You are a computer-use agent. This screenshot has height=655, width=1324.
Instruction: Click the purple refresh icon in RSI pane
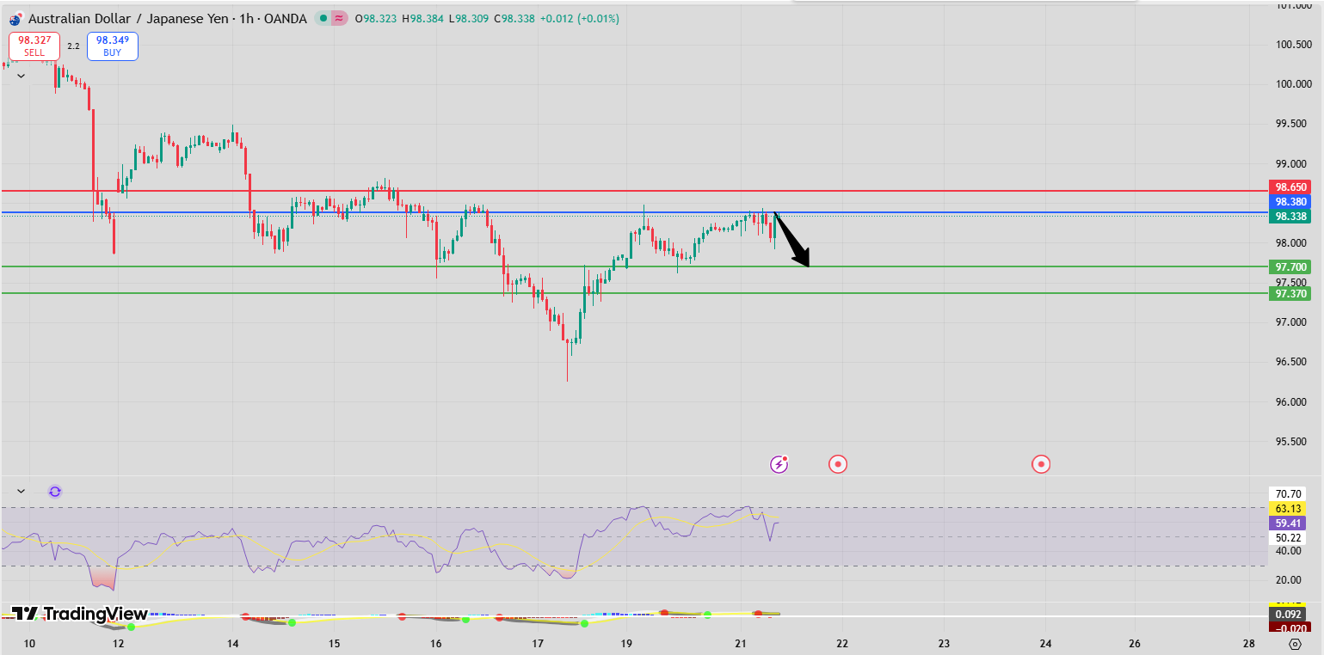click(55, 492)
